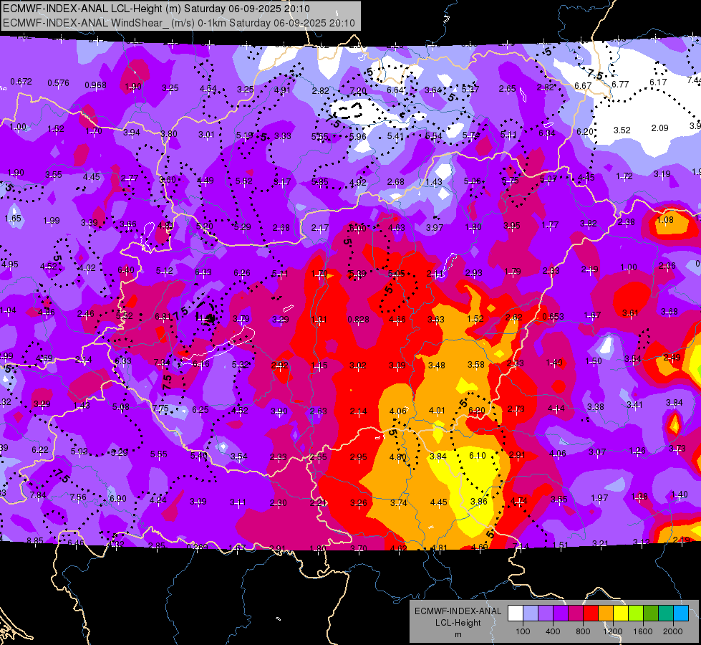Click the LCL-Height title line at top
The width and height of the screenshot is (701, 645).
click(157, 9)
